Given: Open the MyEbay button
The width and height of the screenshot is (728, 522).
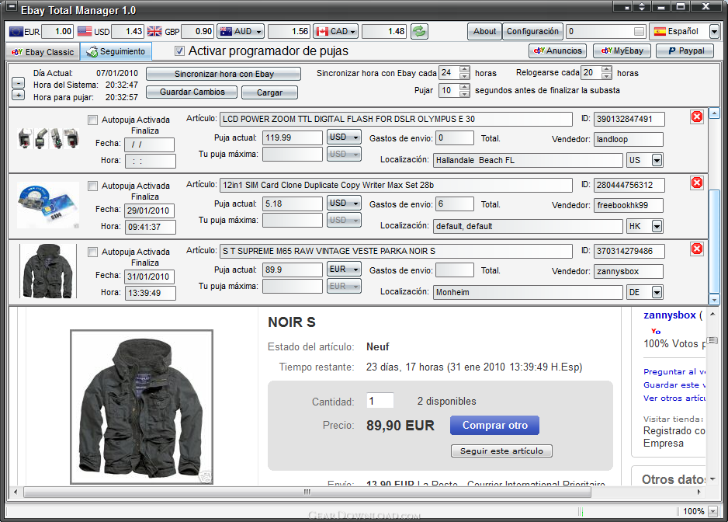Looking at the screenshot, I should (622, 50).
